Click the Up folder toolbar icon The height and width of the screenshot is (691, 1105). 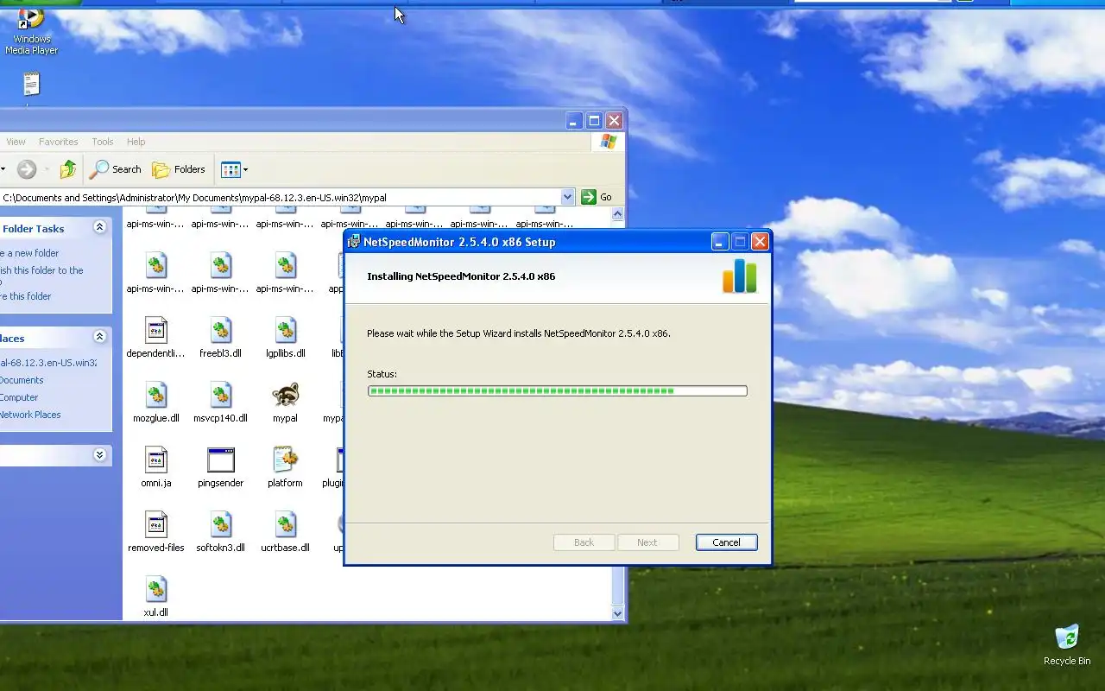tap(68, 169)
